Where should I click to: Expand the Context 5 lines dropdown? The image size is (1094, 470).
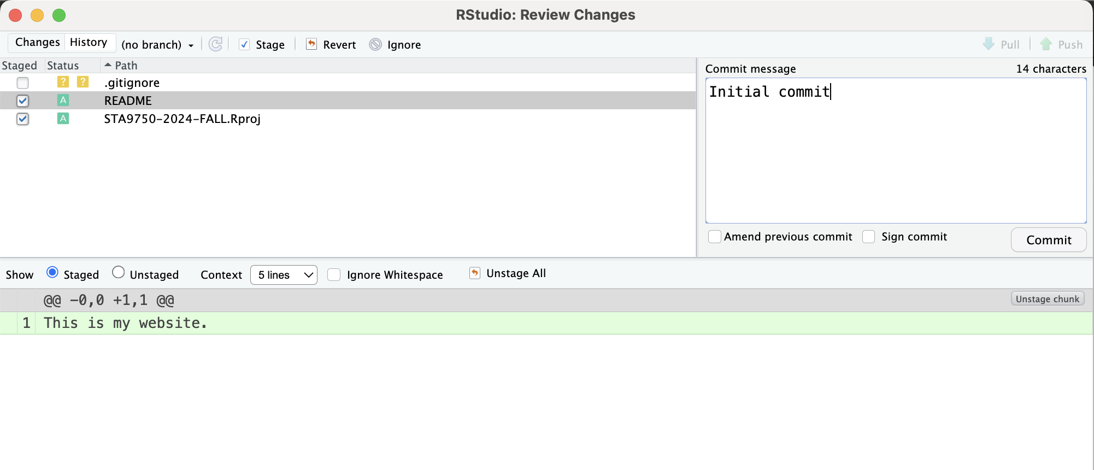tap(284, 275)
